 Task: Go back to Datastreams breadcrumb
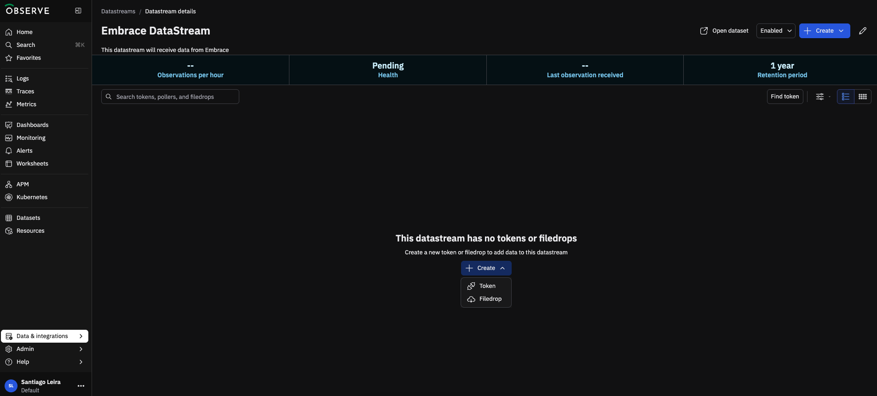(x=118, y=11)
